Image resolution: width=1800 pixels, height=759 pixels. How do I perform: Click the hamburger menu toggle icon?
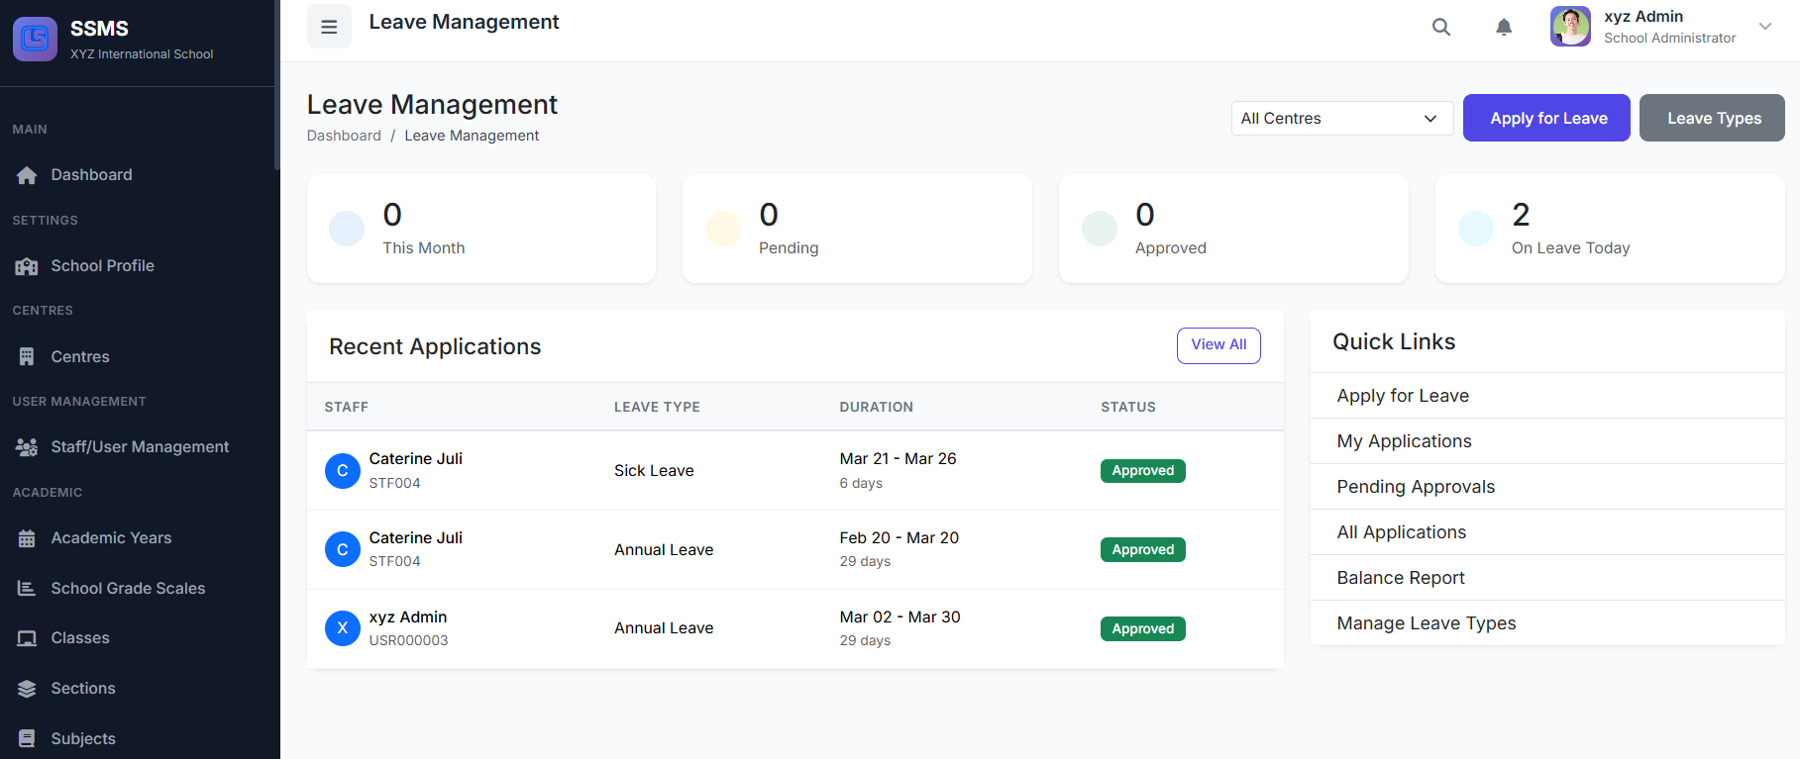329,27
